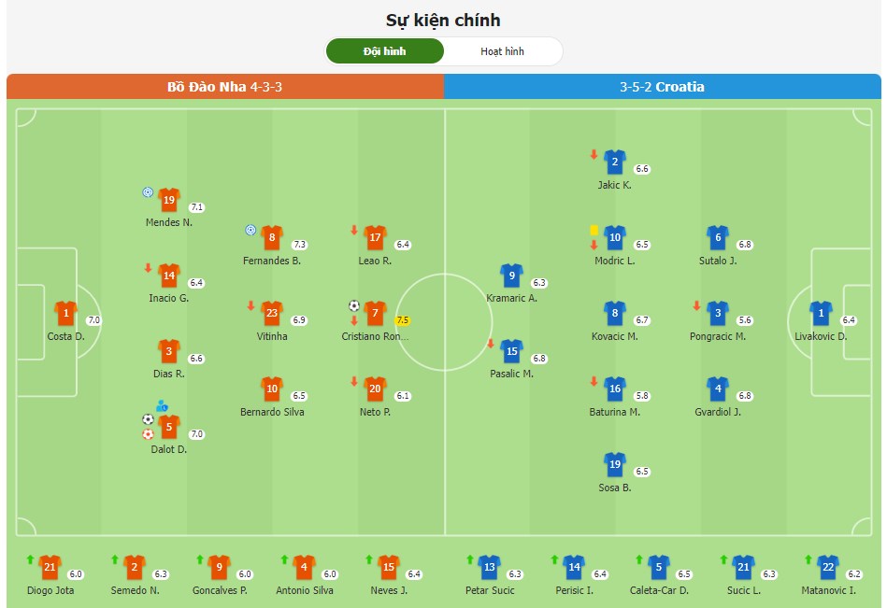Click the green substitution arrow beside Diogo Jota
887x608 pixels.
coord(30,562)
